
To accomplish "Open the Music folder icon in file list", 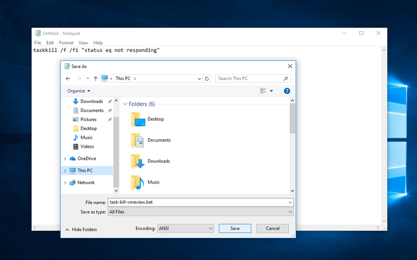I will (137, 183).
